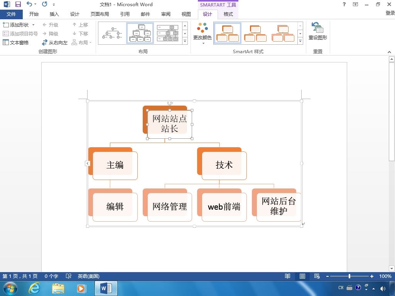Expand the layouts gallery More arrow
395x296 pixels.
[x=185, y=41]
